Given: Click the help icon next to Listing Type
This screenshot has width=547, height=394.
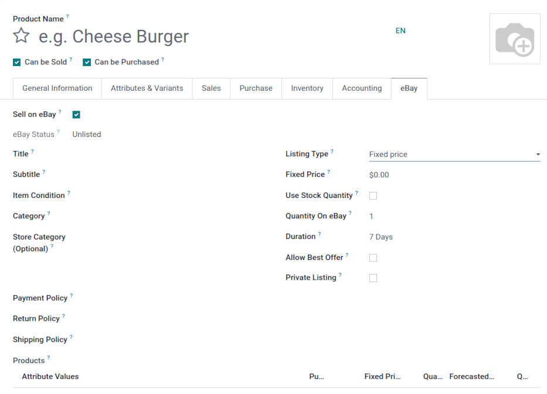Looking at the screenshot, I should 331,150.
